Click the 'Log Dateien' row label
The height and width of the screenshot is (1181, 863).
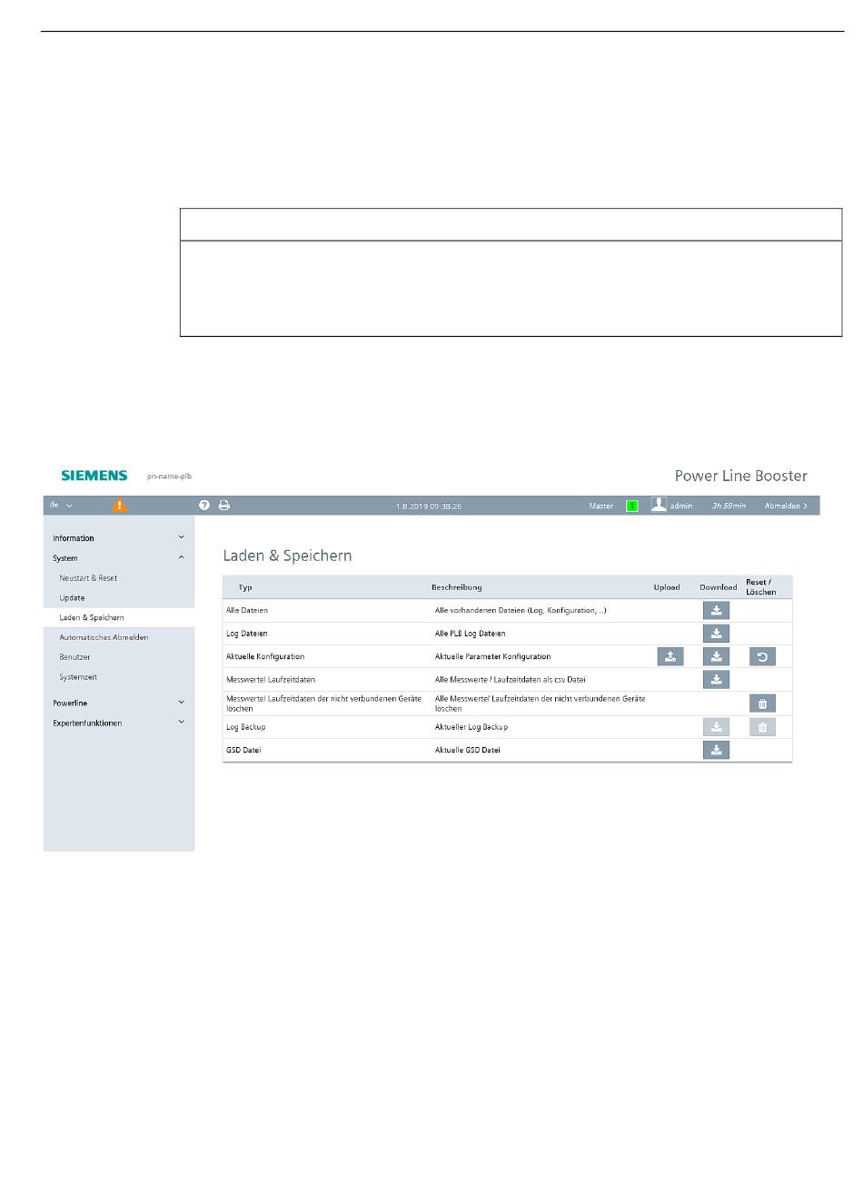(x=247, y=634)
